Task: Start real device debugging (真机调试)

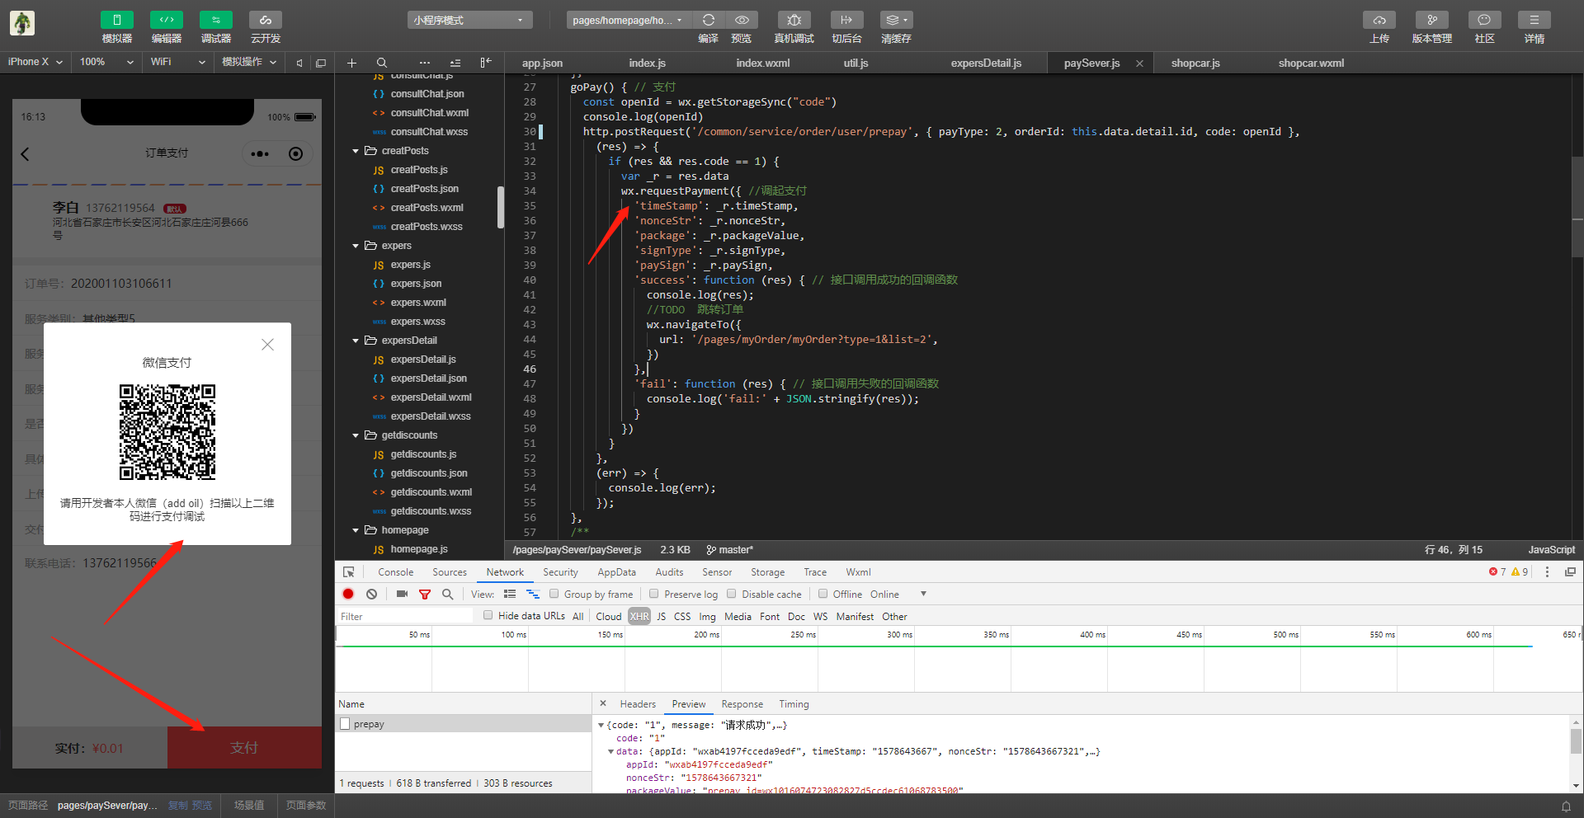Action: (x=794, y=21)
